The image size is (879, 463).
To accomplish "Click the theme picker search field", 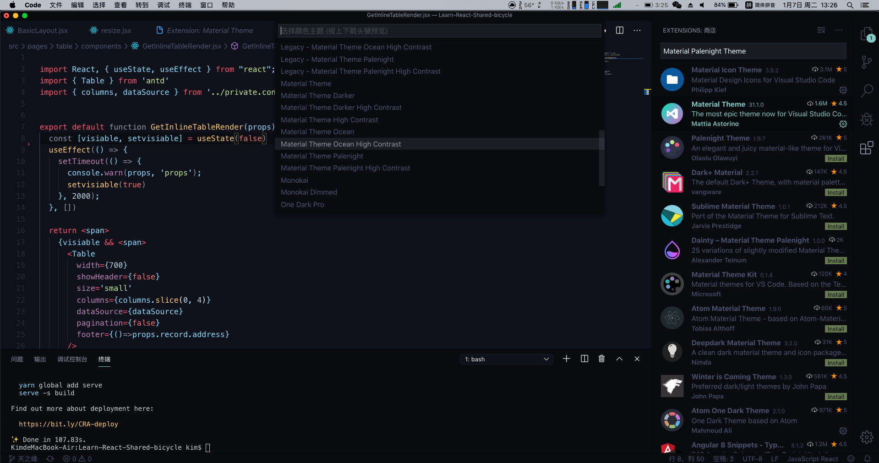I will pos(440,31).
